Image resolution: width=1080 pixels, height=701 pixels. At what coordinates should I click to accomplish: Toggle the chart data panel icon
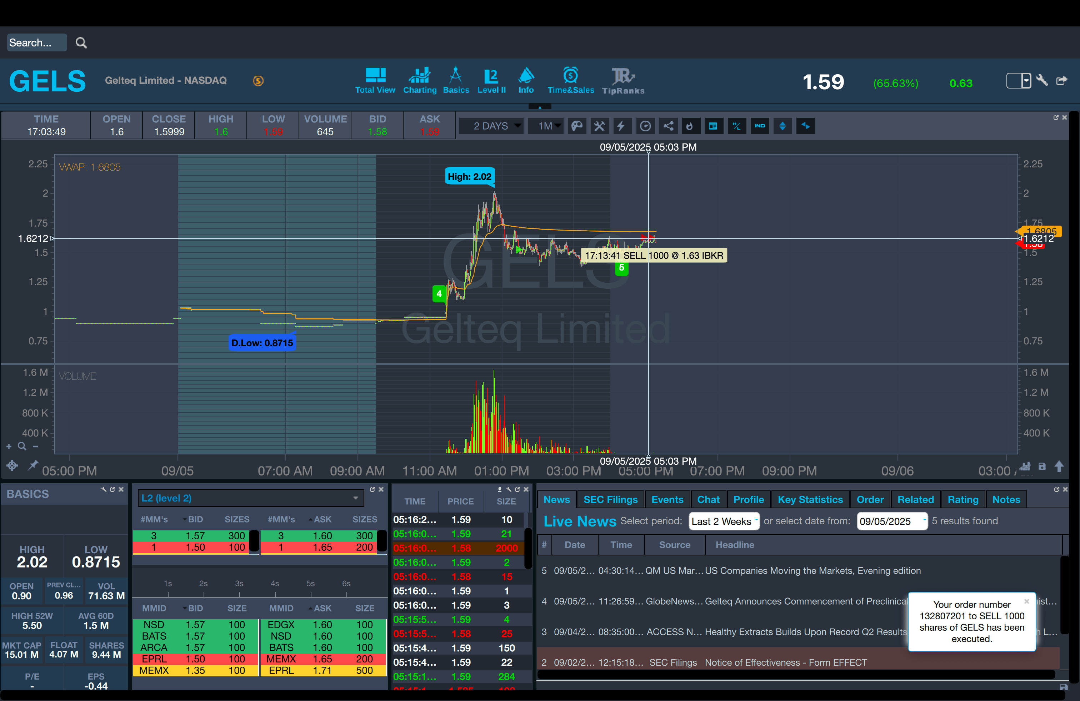coord(713,126)
